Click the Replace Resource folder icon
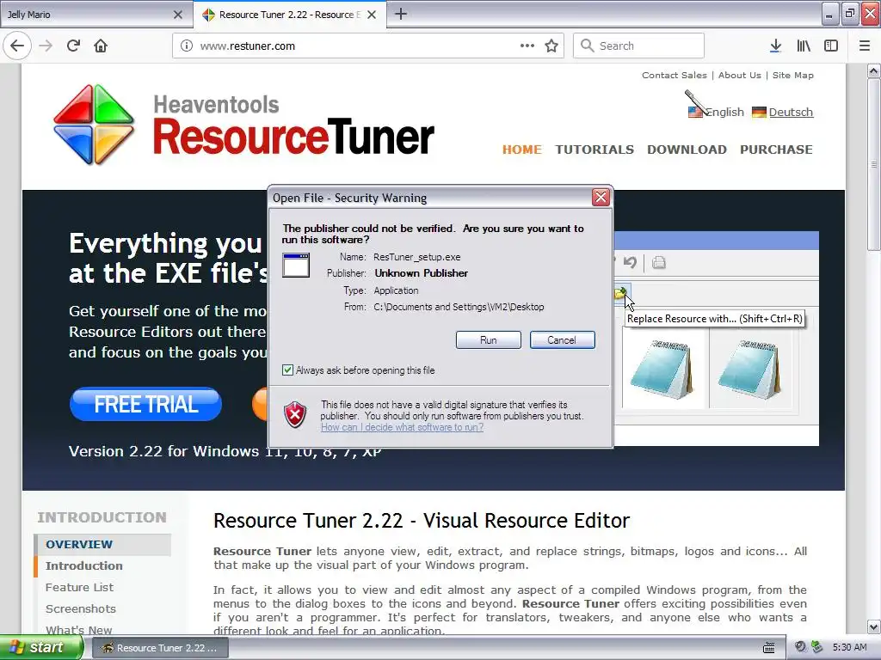Image resolution: width=881 pixels, height=660 pixels. 621,293
